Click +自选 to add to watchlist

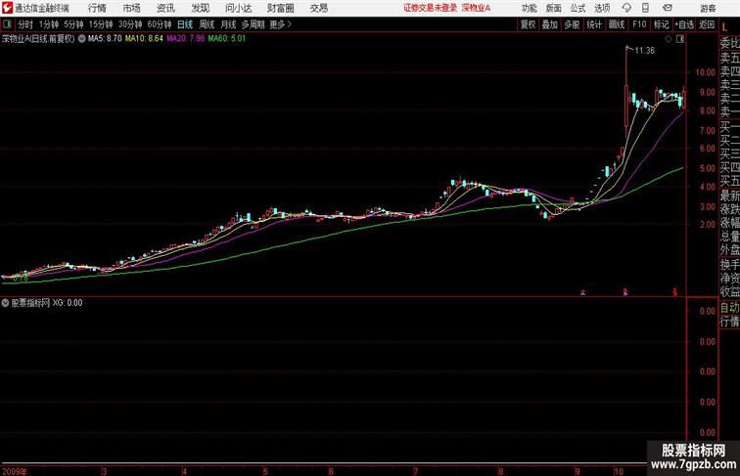pyautogui.click(x=684, y=24)
